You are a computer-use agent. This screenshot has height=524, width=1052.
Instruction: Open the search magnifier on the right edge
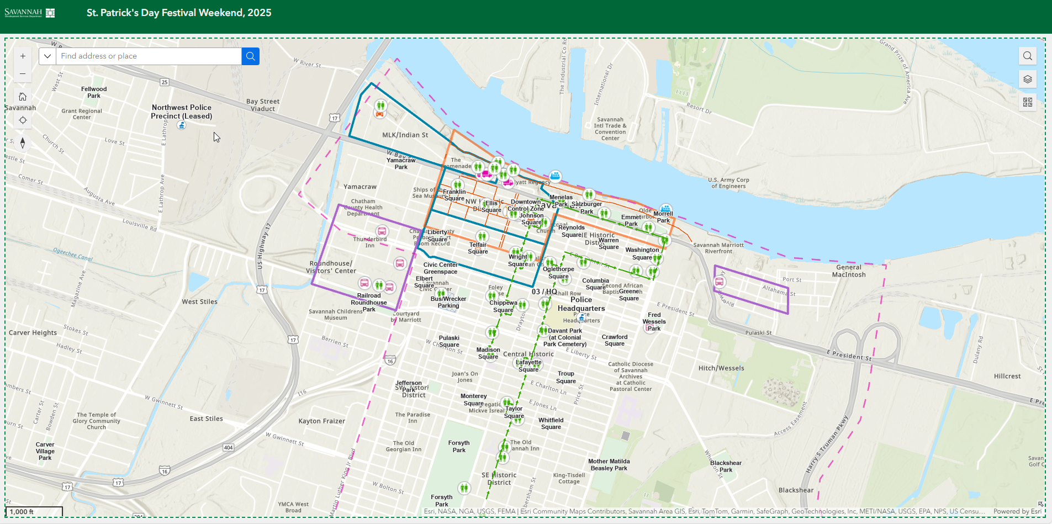point(1028,56)
